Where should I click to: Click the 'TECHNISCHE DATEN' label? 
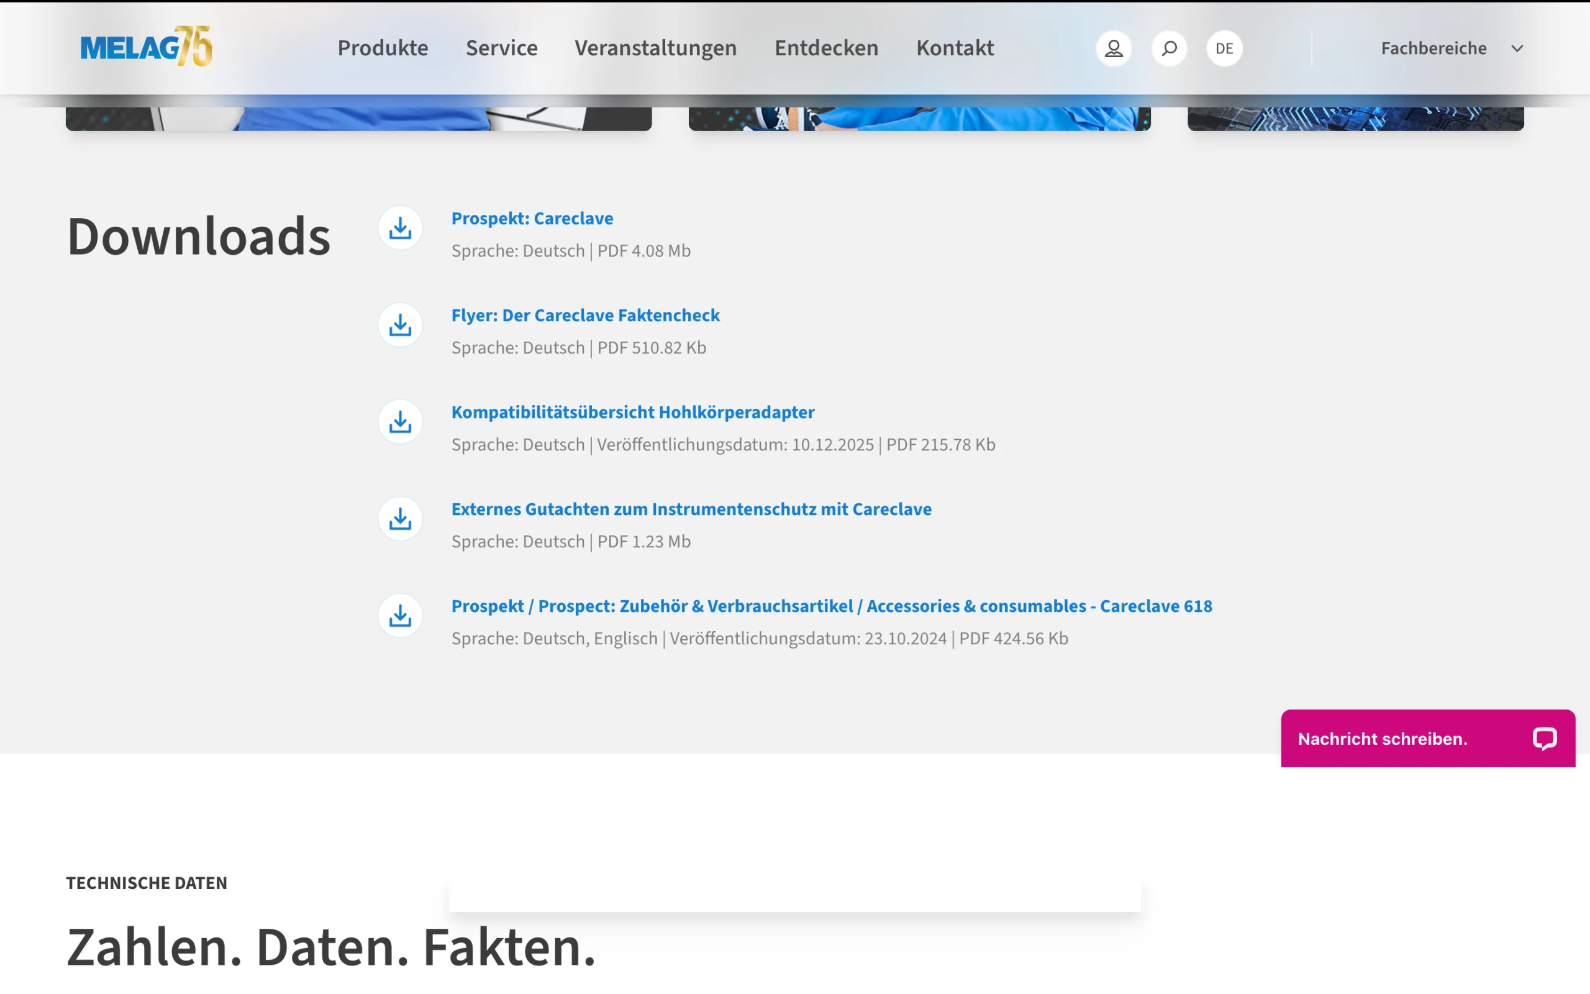[147, 883]
